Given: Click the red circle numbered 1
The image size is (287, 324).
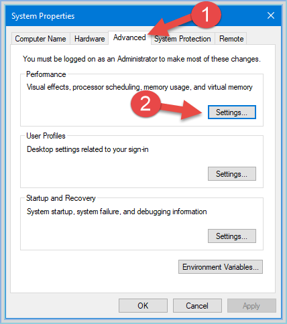Looking at the screenshot, I should coord(206,14).
